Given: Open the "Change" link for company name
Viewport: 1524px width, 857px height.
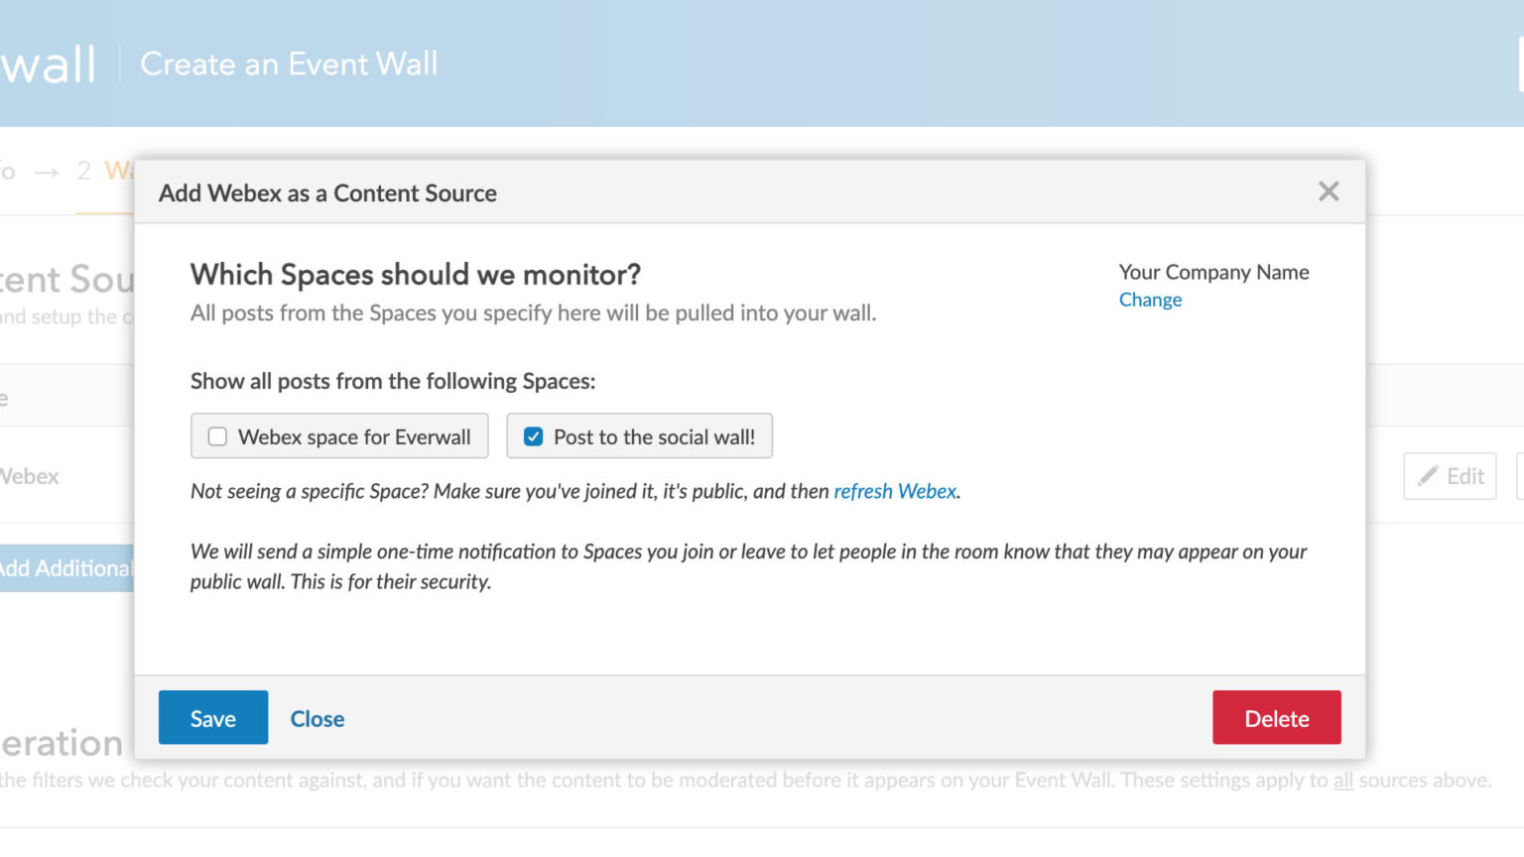Looking at the screenshot, I should (1150, 299).
